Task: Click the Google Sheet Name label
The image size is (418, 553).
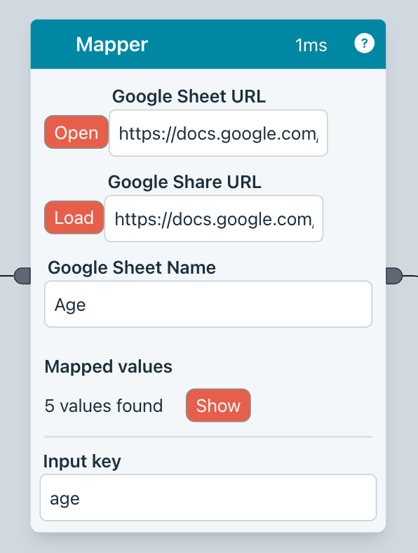Action: pos(132,267)
